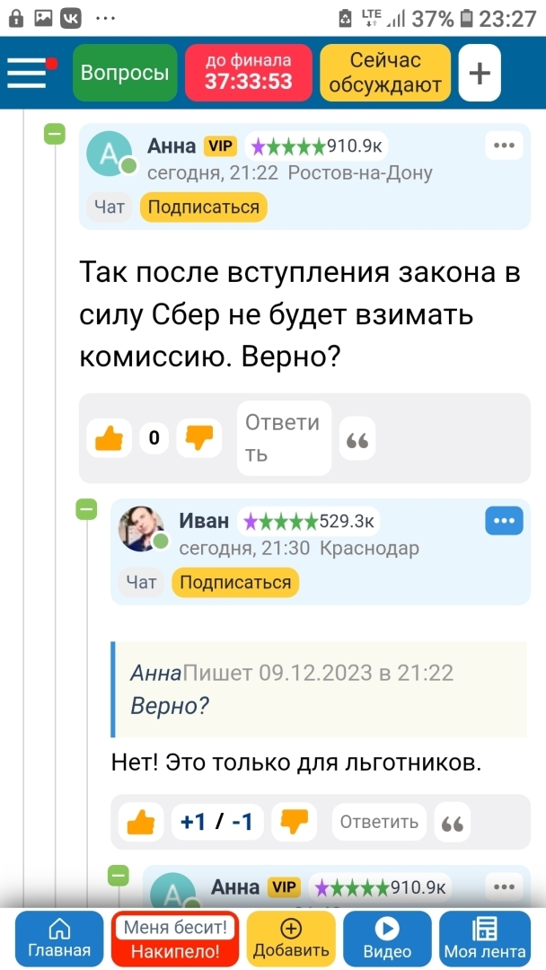Switch to the Вопросы tab
The width and height of the screenshot is (546, 970).
click(125, 73)
